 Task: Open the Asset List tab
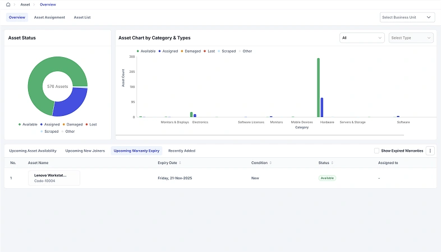tap(82, 17)
